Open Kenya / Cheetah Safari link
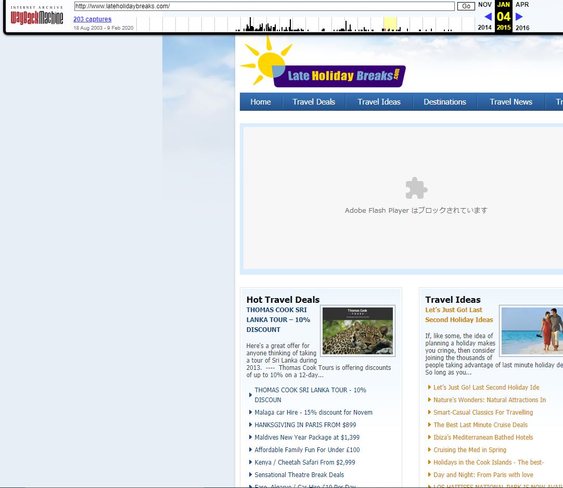Viewport: 563px width, 488px height. (304, 463)
